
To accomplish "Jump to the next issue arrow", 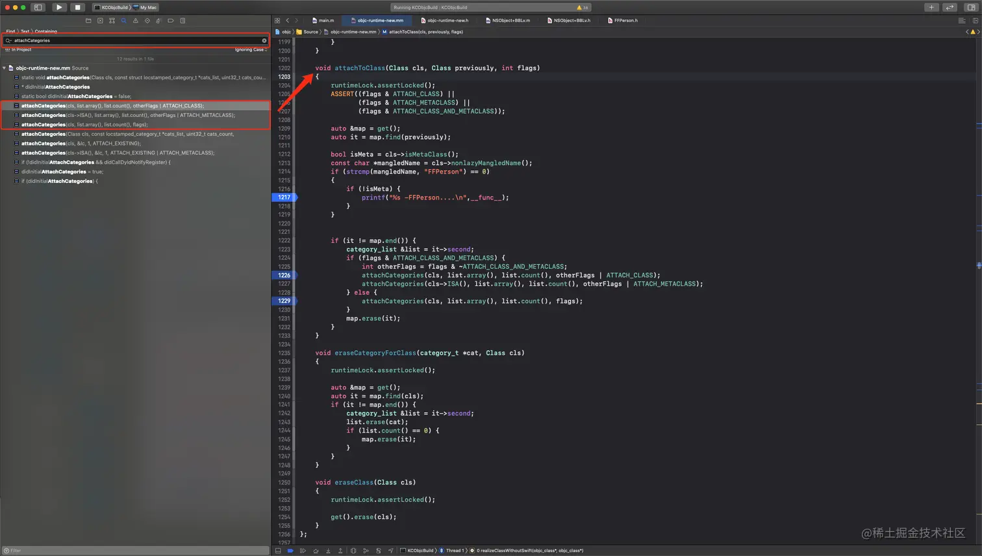I will tap(978, 32).
